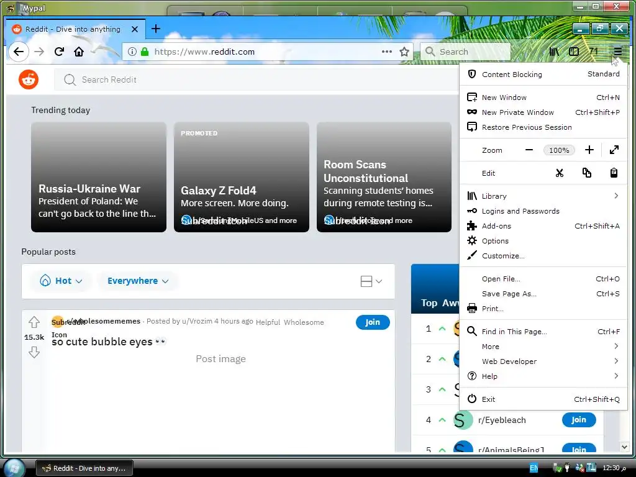Click the Cut scissors icon

(560, 173)
